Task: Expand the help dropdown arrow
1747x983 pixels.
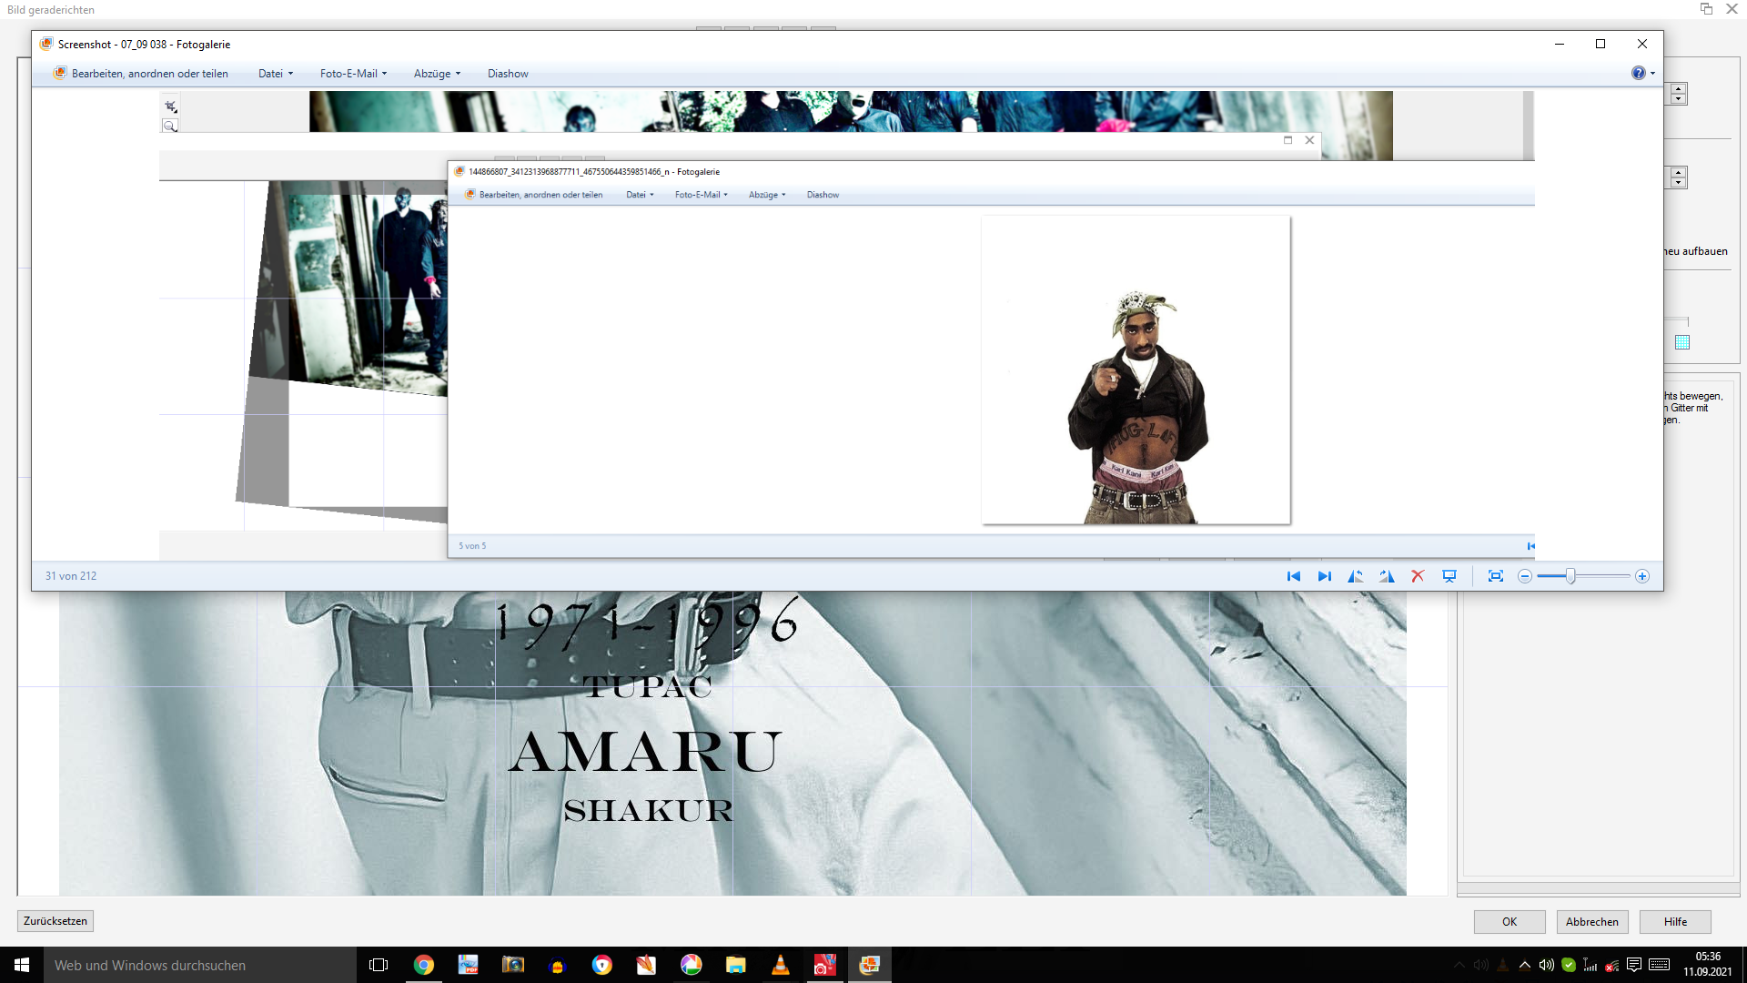Action: (1652, 74)
